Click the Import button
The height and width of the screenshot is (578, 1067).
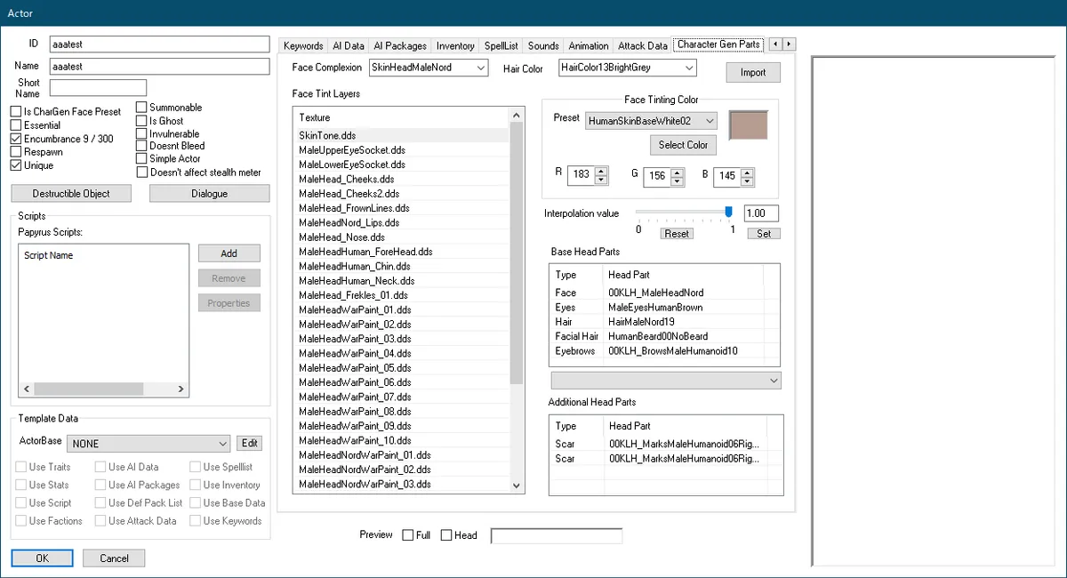[752, 73]
